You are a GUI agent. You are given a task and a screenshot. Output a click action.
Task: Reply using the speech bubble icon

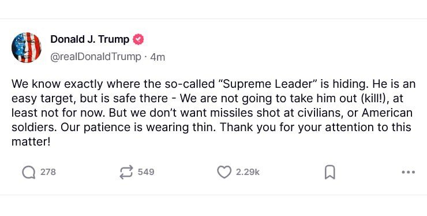[x=29, y=172]
